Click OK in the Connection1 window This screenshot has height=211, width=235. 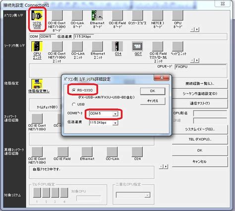coord(200,150)
